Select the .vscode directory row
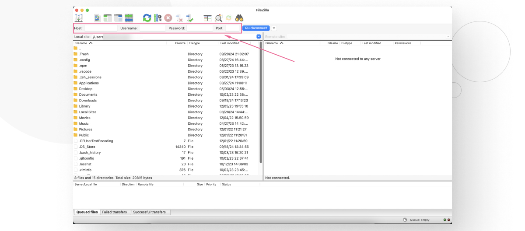Viewport: 525px width, 231px height. point(166,71)
